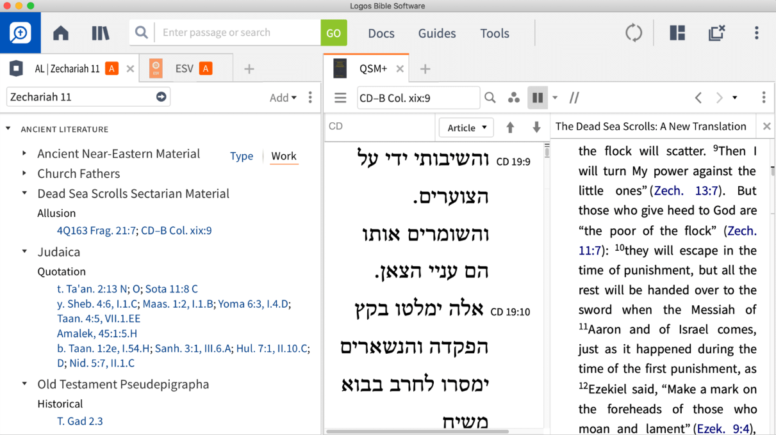The width and height of the screenshot is (776, 435).
Task: Switch to the ESV tab
Action: click(x=184, y=68)
